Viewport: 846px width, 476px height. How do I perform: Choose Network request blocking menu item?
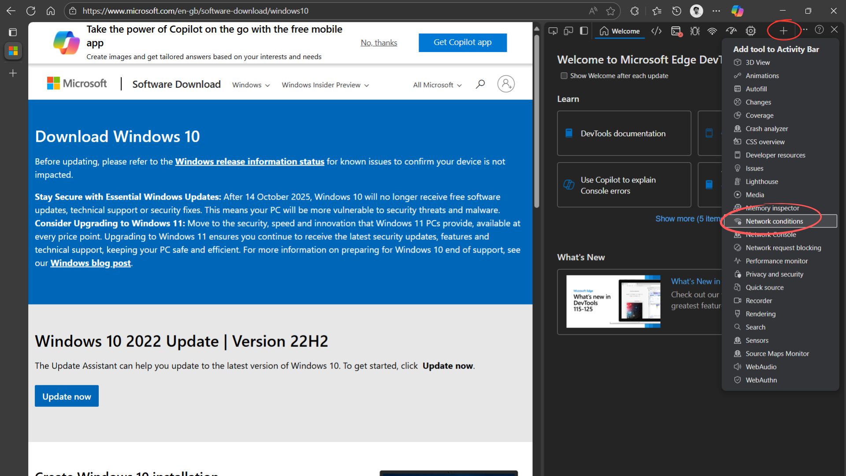click(780, 248)
